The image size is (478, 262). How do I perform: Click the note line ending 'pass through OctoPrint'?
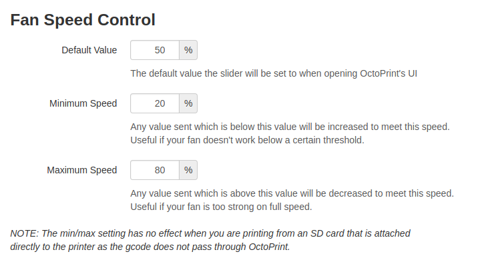coord(150,247)
